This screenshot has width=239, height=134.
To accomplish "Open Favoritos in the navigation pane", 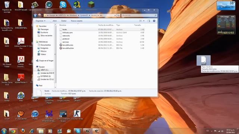I will (x=43, y=26).
